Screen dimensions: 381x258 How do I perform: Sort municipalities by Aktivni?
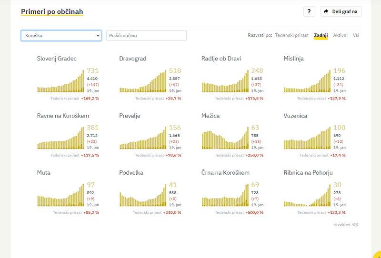(x=340, y=35)
